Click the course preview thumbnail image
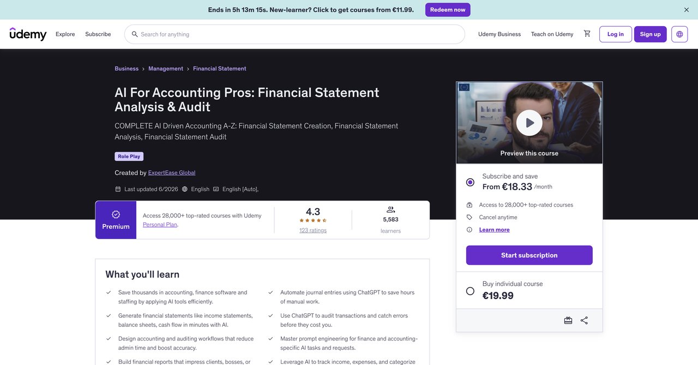Screen dimensions: 698x365 529,123
